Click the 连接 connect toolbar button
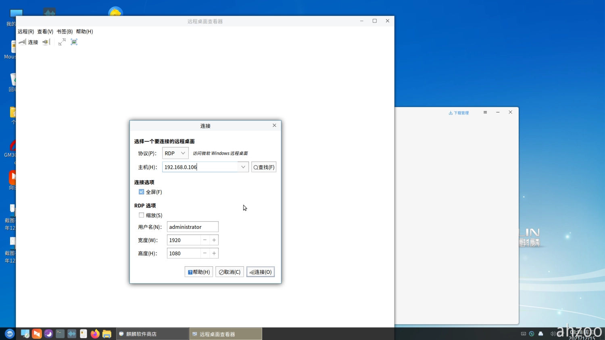This screenshot has width=605, height=340. (29, 42)
